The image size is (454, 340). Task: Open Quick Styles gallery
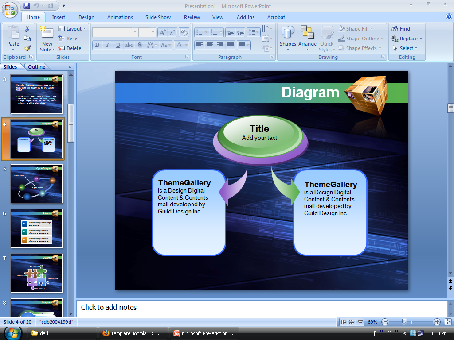tap(327, 39)
